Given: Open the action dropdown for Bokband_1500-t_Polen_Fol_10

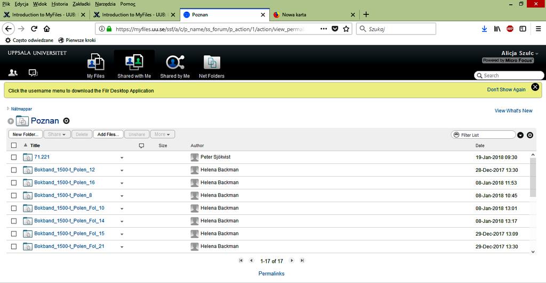Looking at the screenshot, I should click(122, 209).
